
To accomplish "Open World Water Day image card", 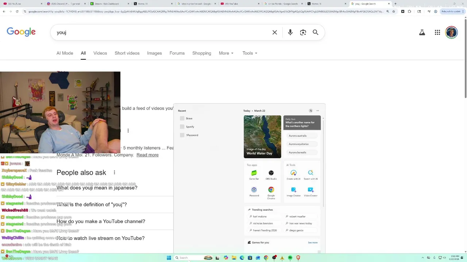I will click(x=262, y=137).
